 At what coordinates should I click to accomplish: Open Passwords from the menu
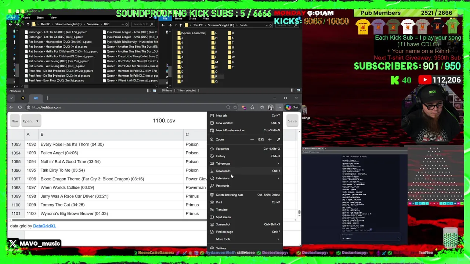click(245, 186)
